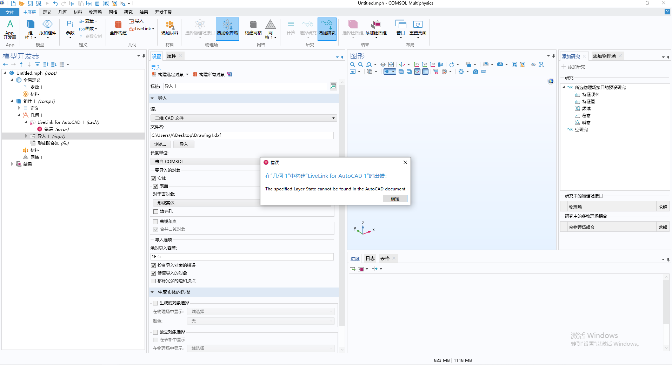Click the 绝对导入容差 input field

click(x=242, y=257)
